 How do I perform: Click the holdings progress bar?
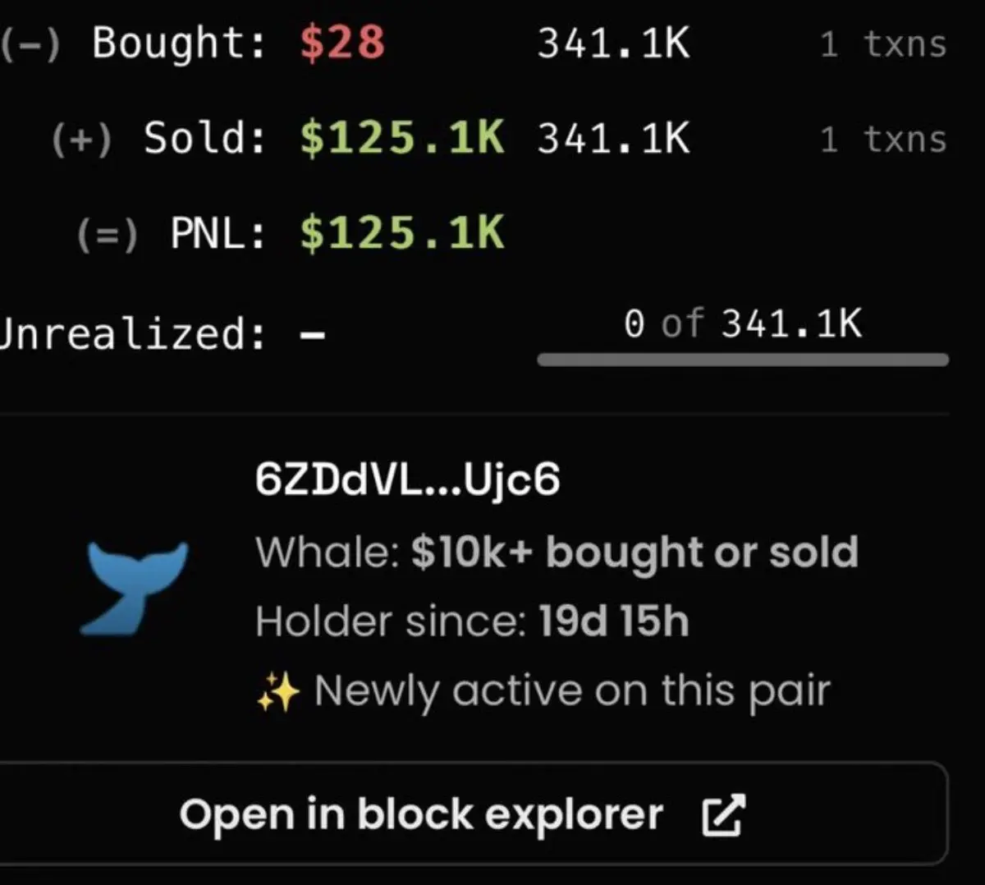(x=743, y=360)
